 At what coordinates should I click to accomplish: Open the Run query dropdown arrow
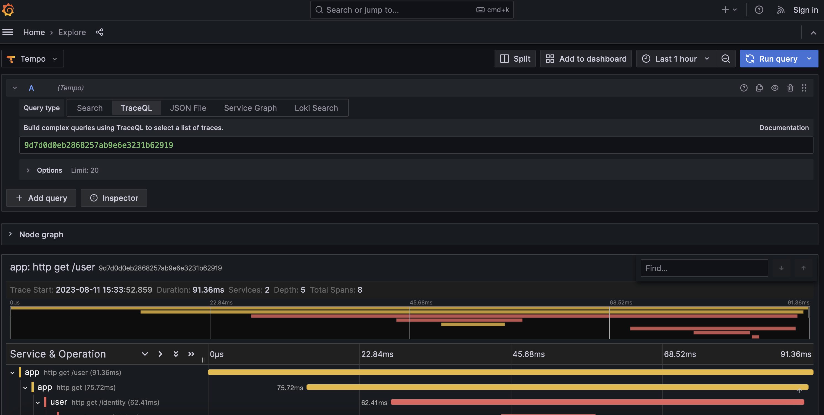(809, 59)
